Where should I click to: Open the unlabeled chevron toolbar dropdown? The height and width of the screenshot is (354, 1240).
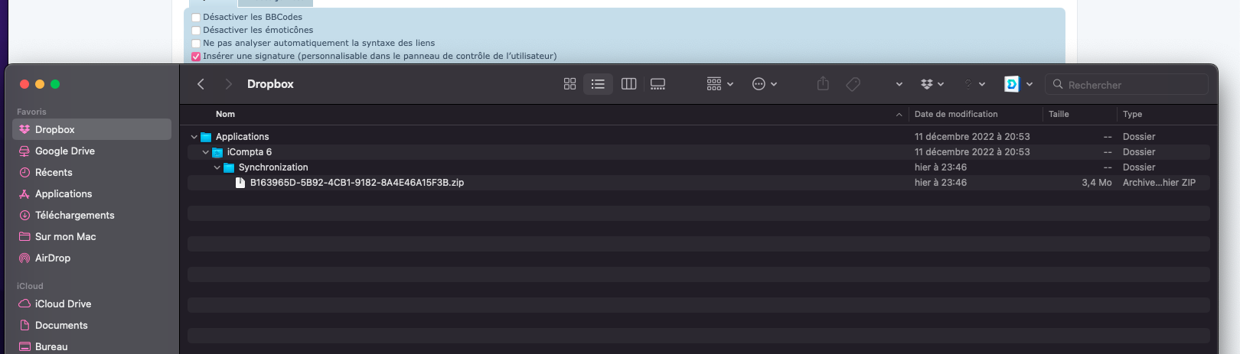tap(899, 84)
